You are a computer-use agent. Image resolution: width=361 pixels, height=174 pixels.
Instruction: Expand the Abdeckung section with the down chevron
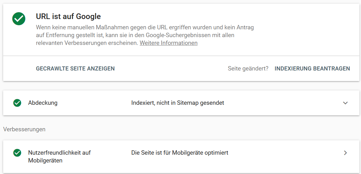pos(345,103)
